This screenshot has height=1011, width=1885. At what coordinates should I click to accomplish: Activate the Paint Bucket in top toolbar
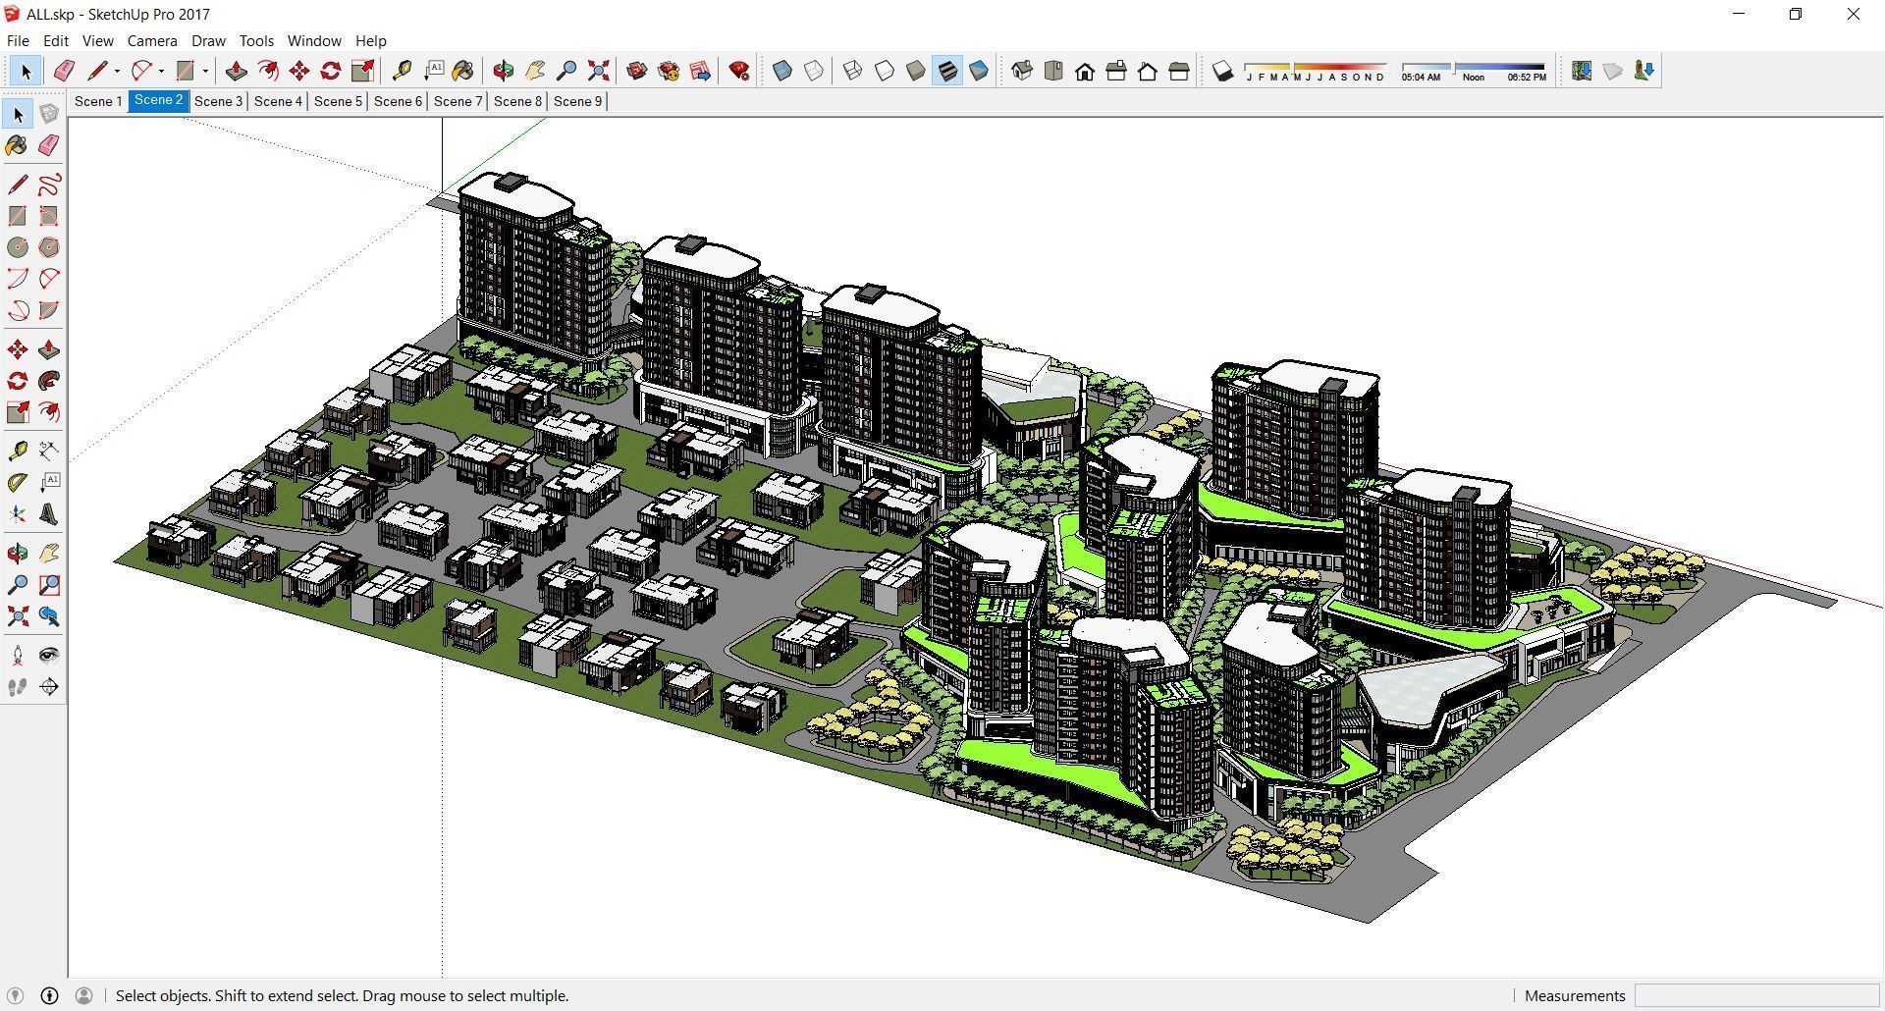pyautogui.click(x=463, y=71)
